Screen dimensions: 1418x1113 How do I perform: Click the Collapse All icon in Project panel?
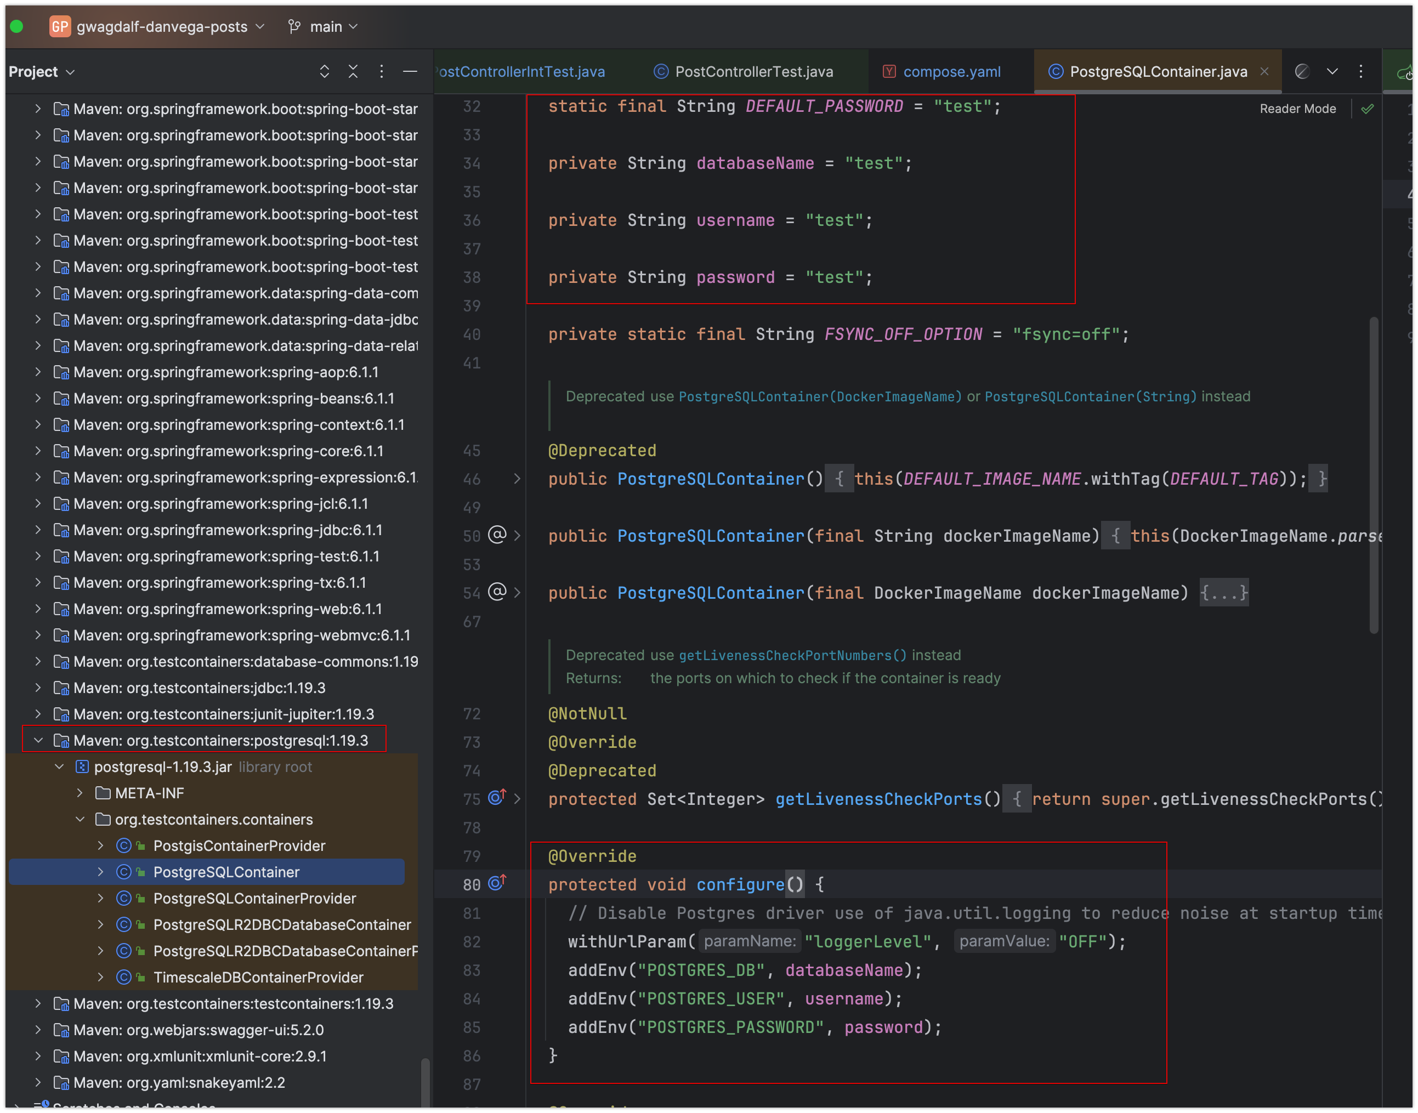[353, 72]
